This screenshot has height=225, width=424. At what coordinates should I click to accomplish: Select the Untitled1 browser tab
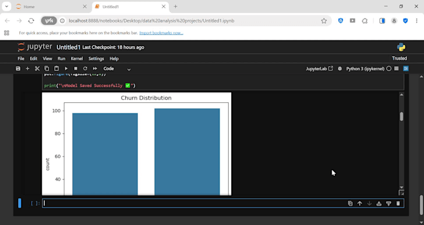pyautogui.click(x=130, y=6)
